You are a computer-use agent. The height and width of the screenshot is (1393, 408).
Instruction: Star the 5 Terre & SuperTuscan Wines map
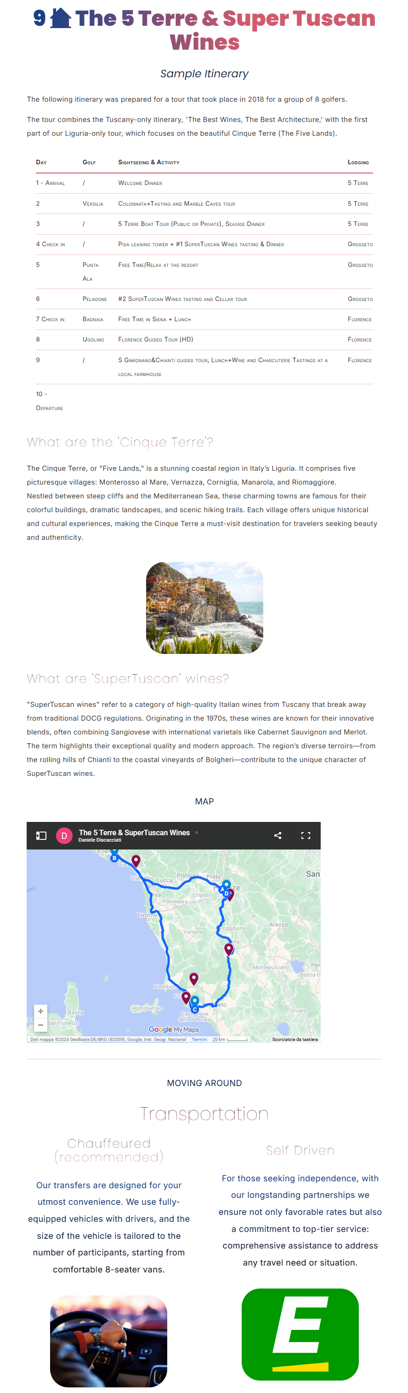click(197, 833)
